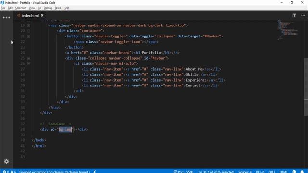The image size is (308, 173).
Task: Open the Debug menu
Action: pos(48,8)
